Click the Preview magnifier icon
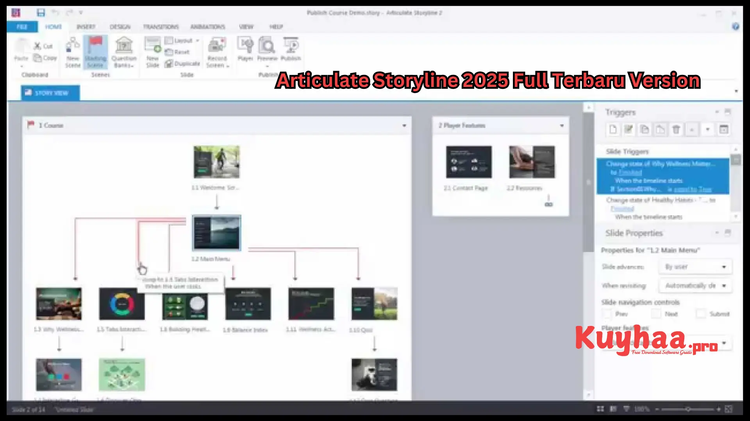750x421 pixels. coord(267,46)
